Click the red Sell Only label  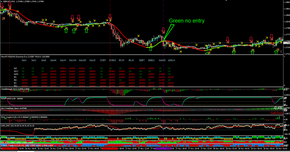click(x=277, y=113)
